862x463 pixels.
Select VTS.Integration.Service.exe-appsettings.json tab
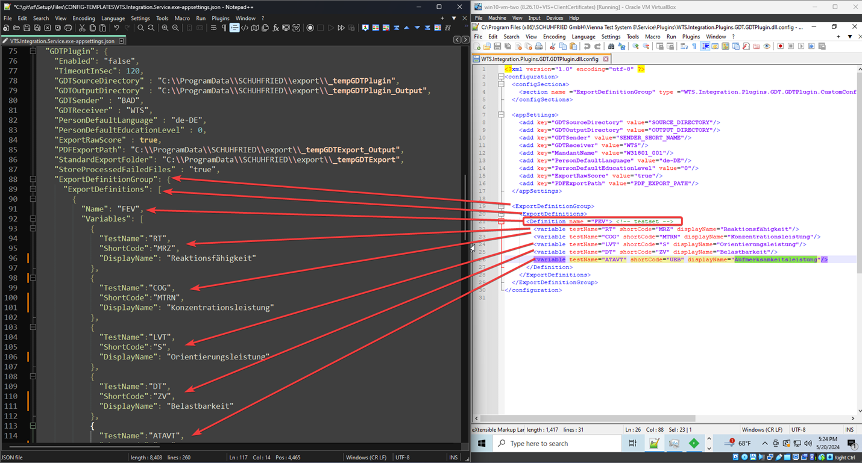click(62, 41)
